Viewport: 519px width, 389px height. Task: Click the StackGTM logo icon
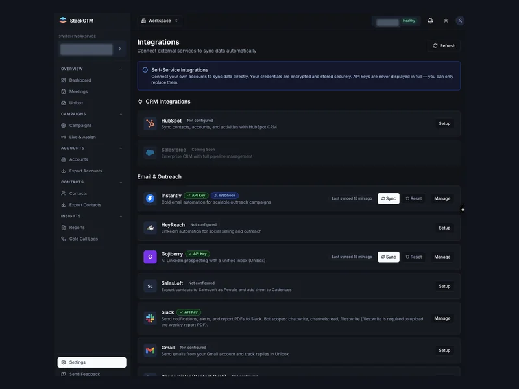(x=63, y=20)
